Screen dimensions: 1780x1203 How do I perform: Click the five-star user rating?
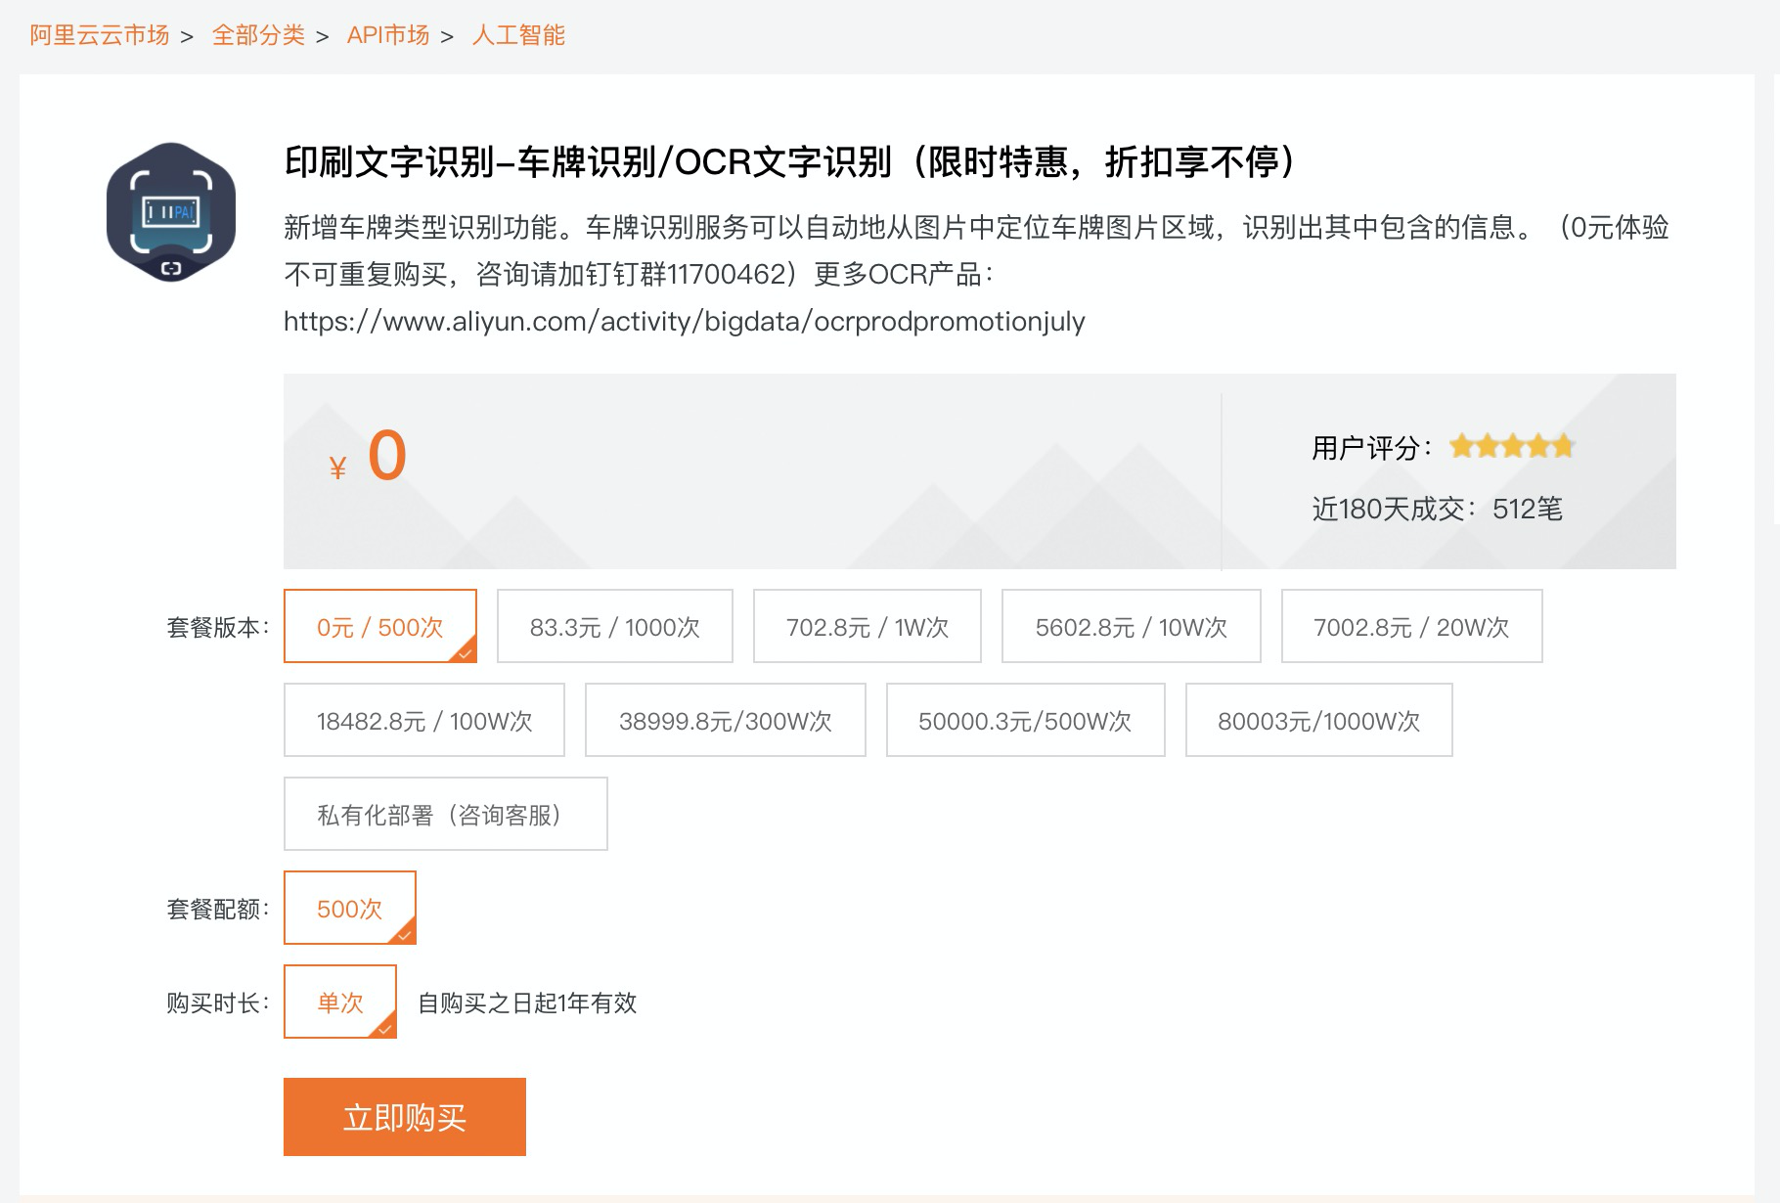click(1512, 447)
